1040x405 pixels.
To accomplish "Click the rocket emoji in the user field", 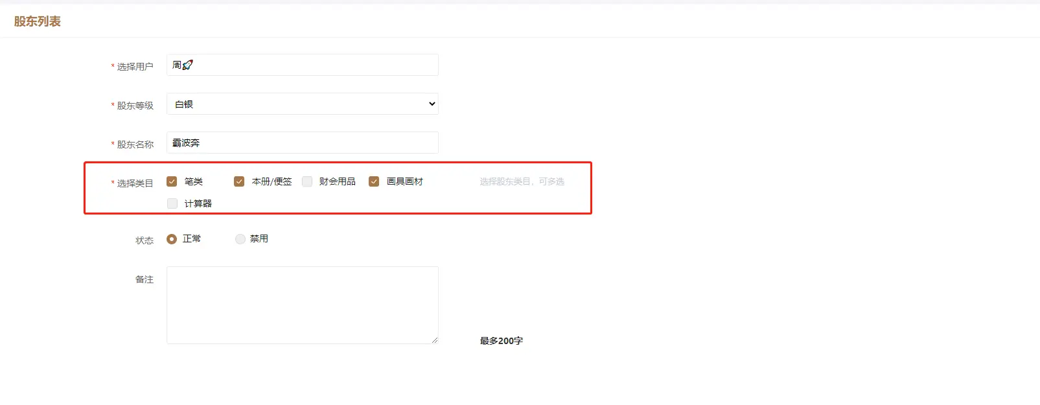I will coord(188,65).
